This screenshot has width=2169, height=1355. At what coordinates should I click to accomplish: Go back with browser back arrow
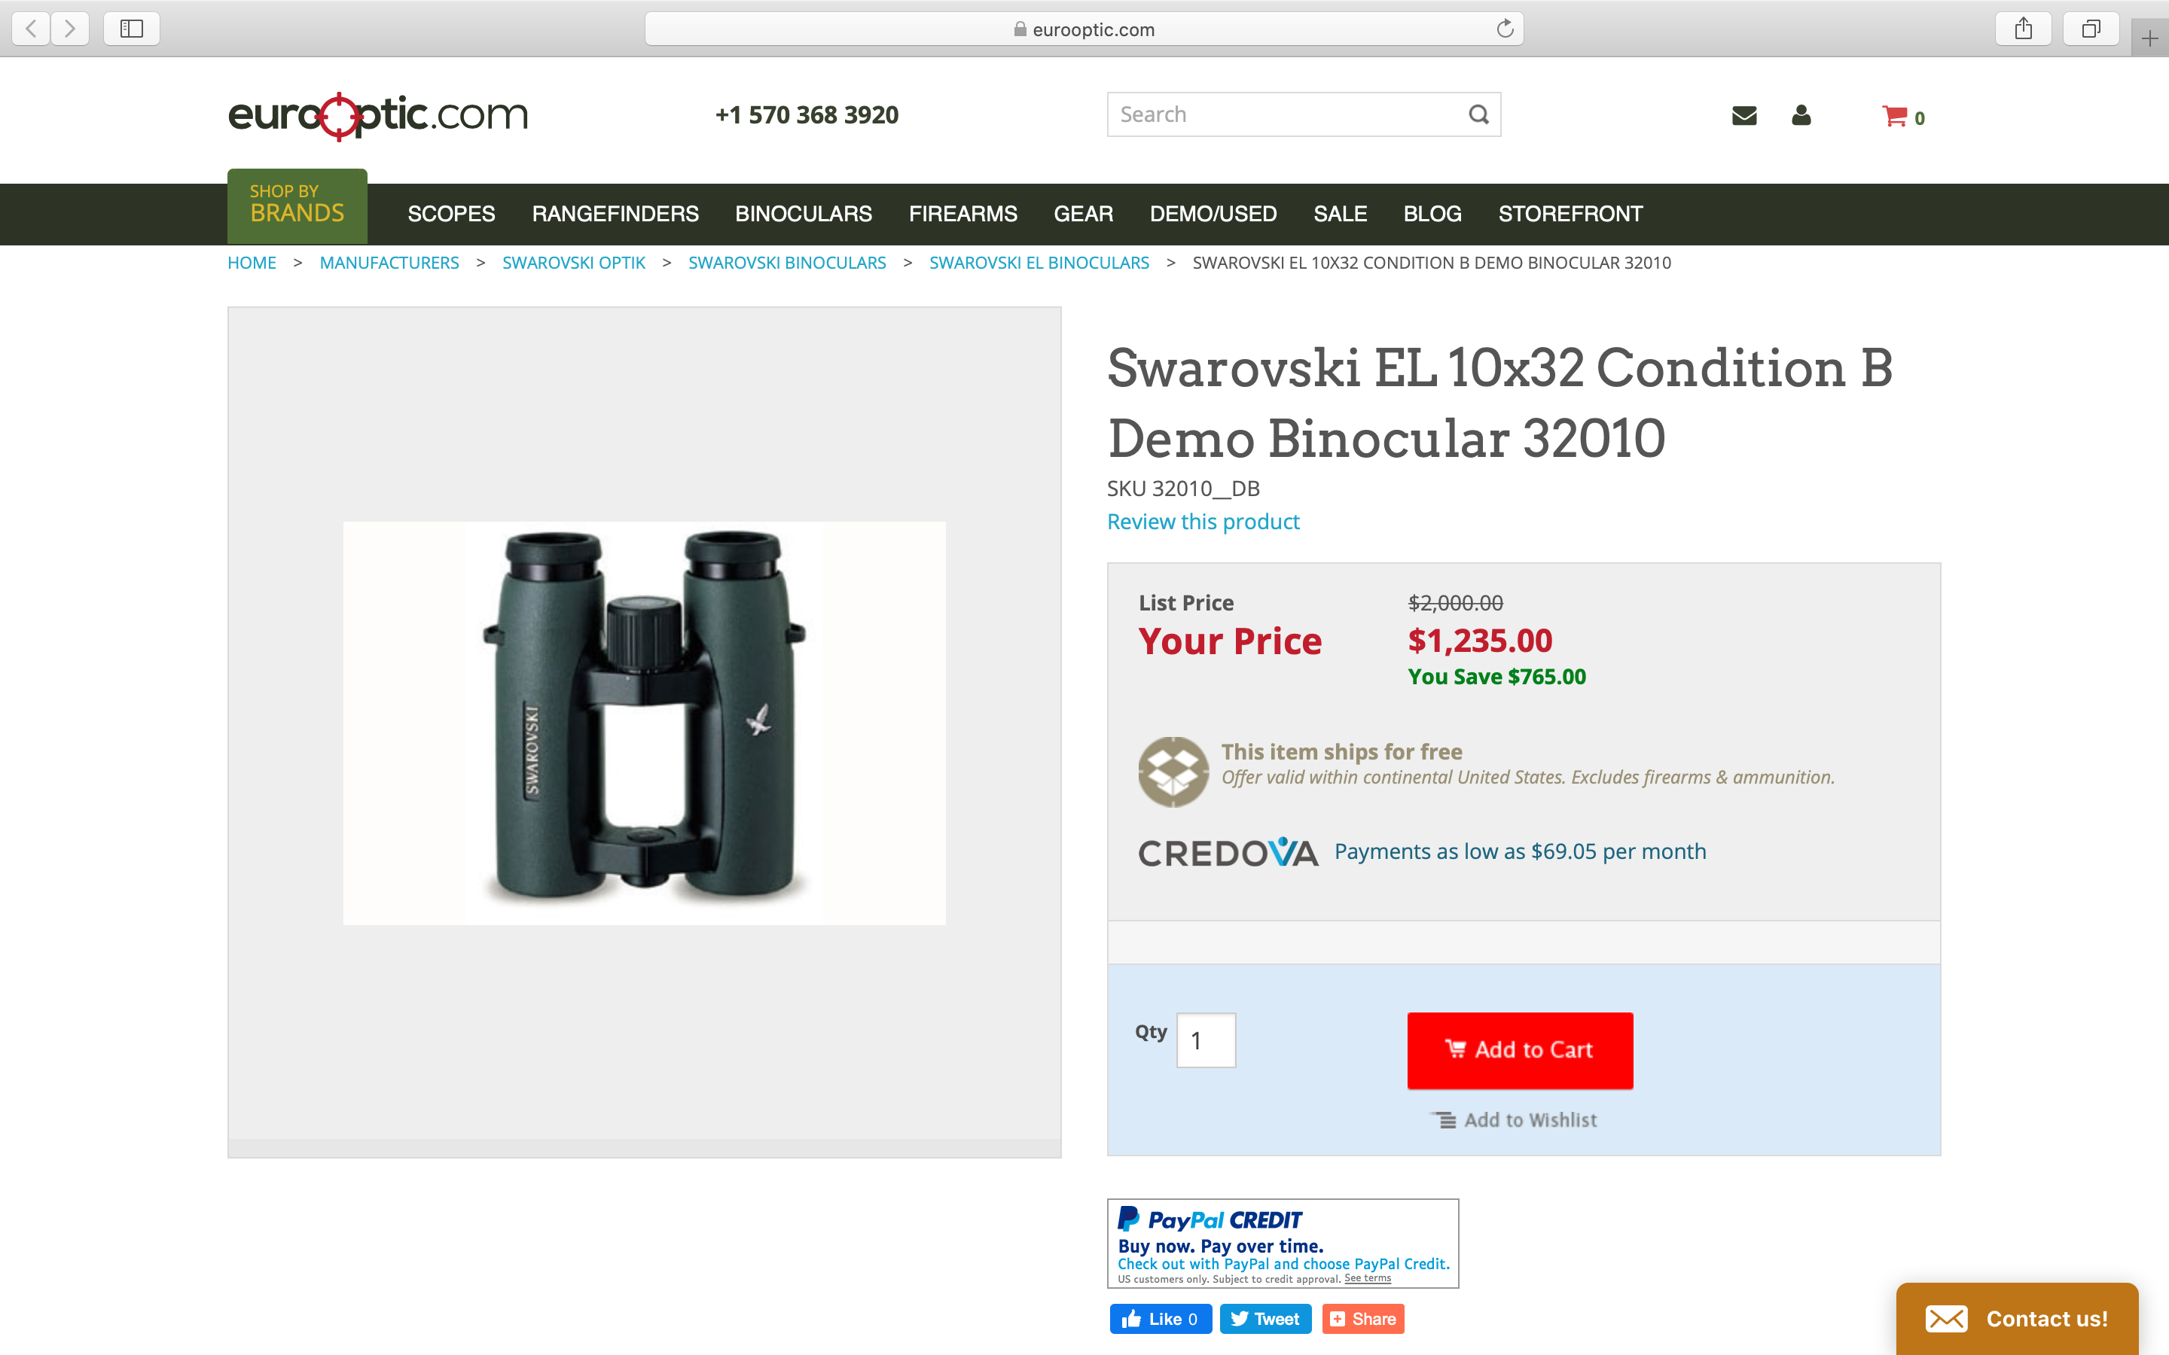point(32,29)
